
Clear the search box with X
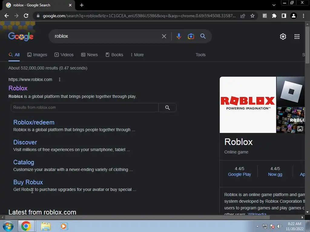pos(164,36)
